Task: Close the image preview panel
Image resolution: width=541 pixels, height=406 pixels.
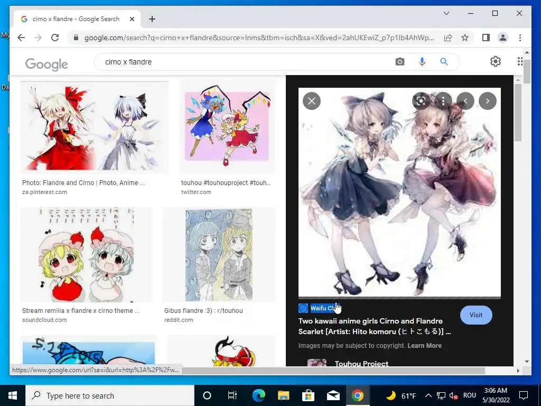Action: tap(312, 101)
